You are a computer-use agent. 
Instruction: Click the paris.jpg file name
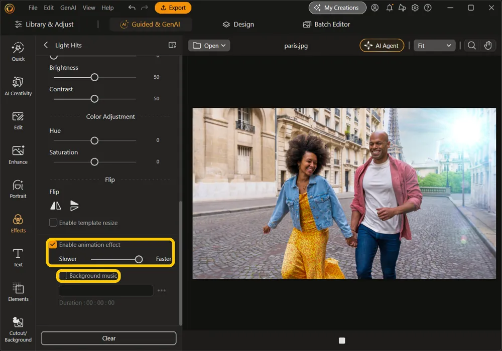click(296, 46)
